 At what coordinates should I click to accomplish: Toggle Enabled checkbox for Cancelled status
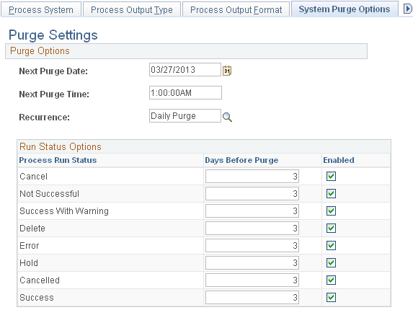click(x=331, y=280)
